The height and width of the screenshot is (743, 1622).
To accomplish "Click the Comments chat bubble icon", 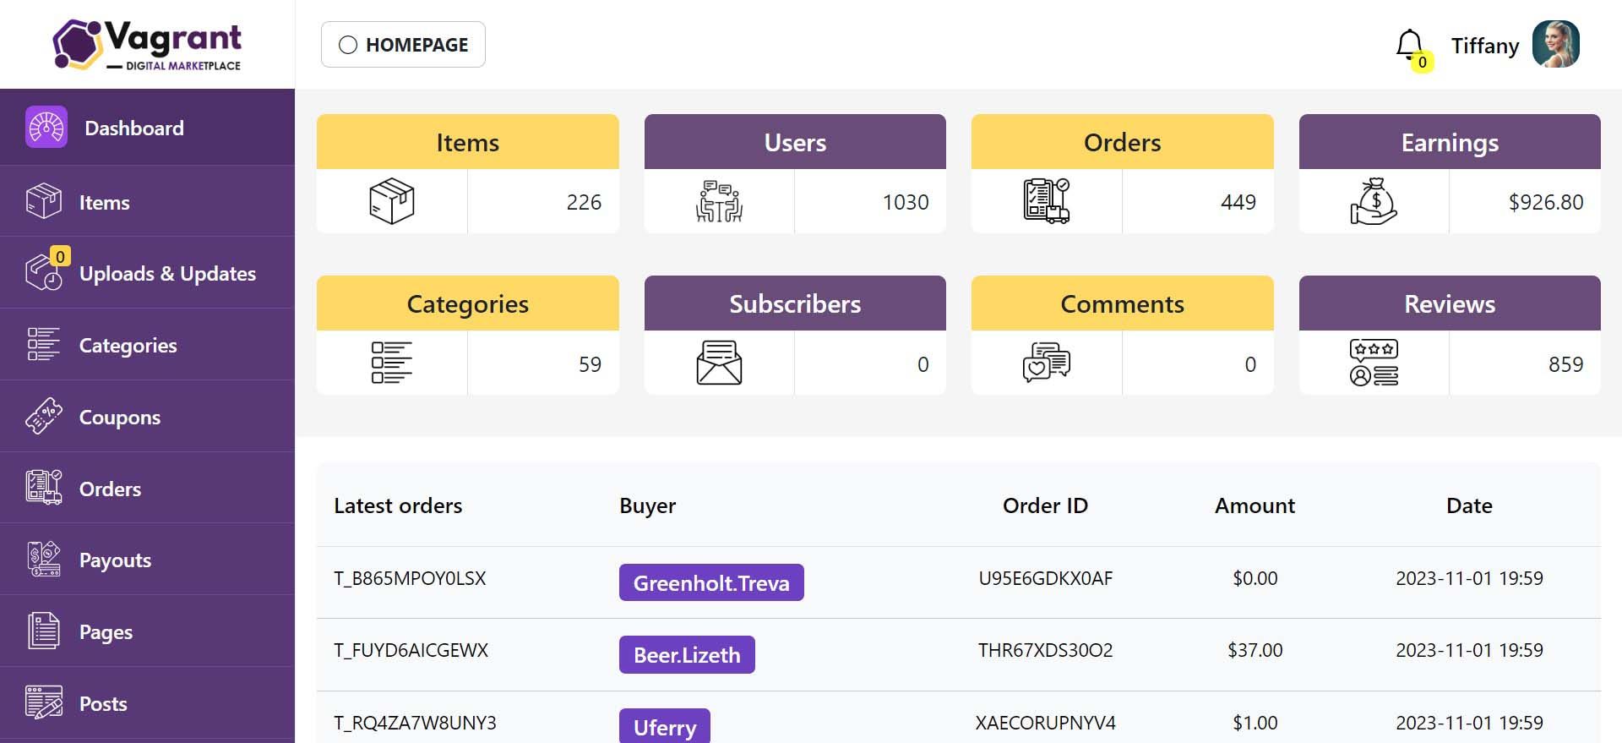I will point(1046,363).
